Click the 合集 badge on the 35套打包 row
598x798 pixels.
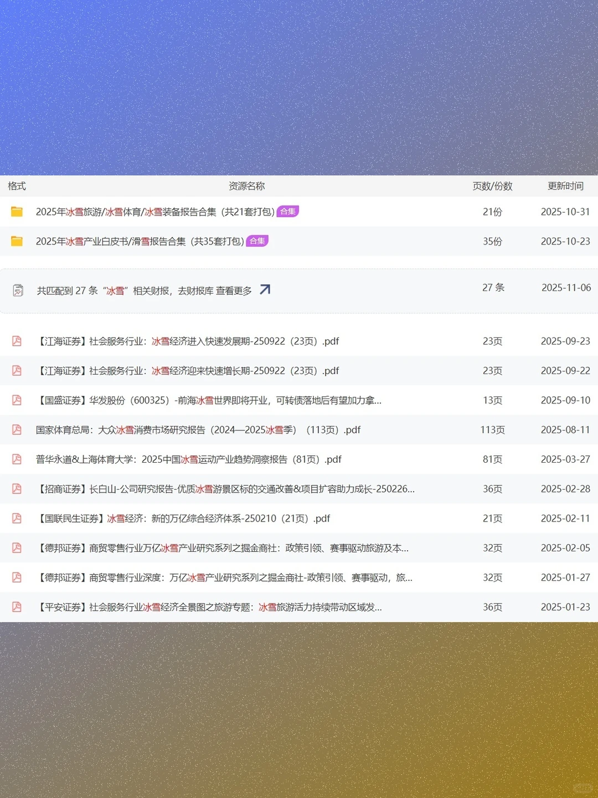[257, 241]
